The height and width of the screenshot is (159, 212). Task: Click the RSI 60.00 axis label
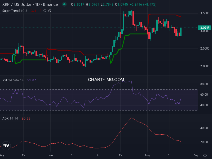[x=204, y=95]
